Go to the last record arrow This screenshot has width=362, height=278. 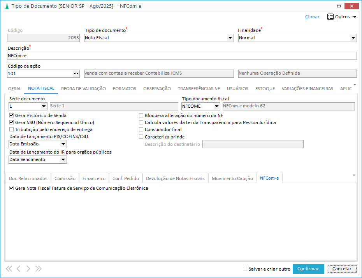(x=38, y=269)
